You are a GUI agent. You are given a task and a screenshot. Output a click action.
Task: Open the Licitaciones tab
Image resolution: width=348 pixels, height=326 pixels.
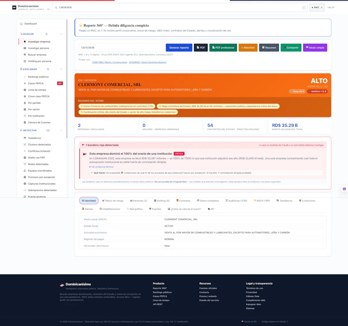[x=307, y=201]
